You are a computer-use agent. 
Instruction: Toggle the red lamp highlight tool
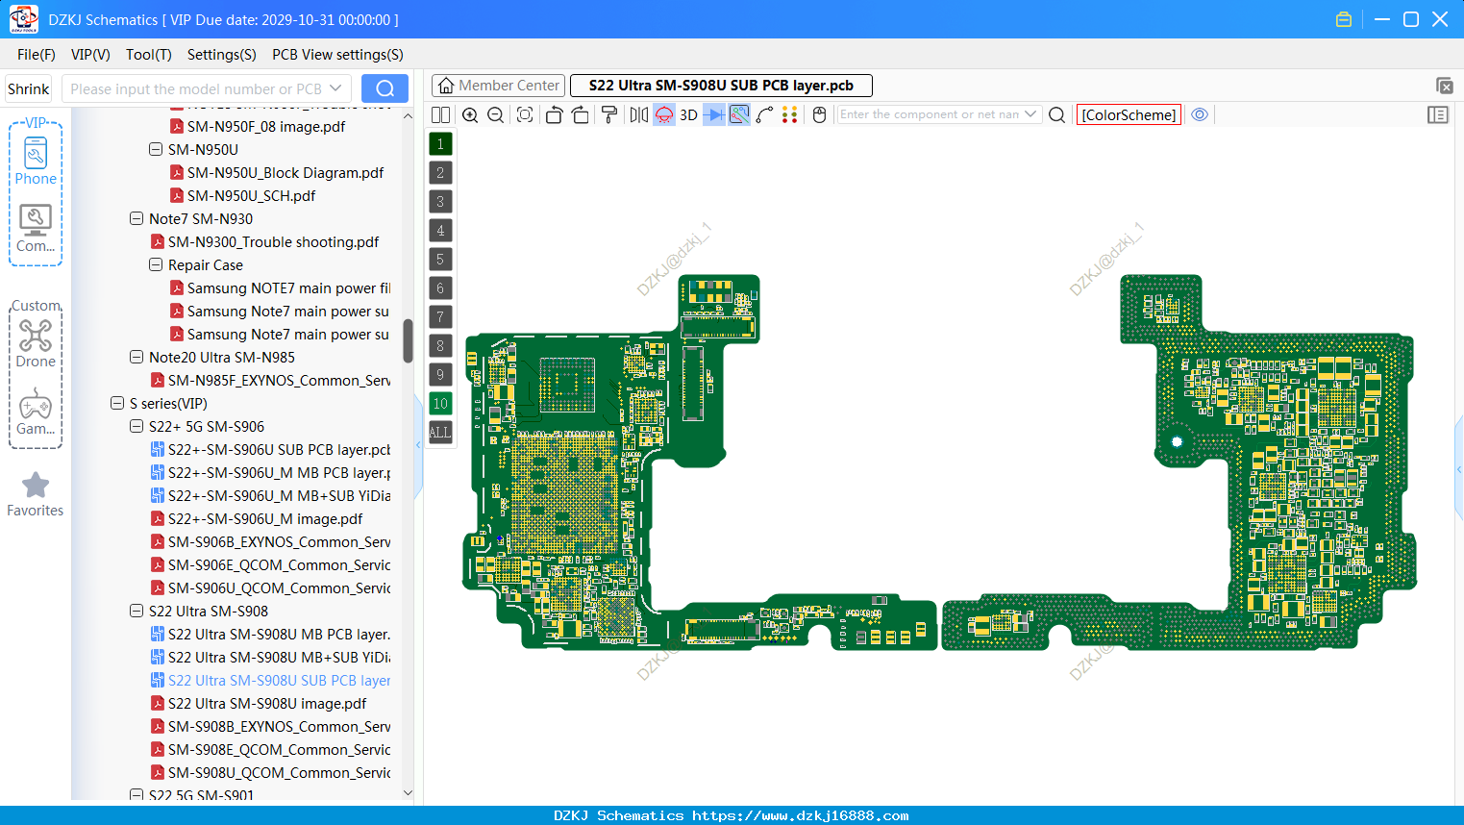tap(664, 114)
